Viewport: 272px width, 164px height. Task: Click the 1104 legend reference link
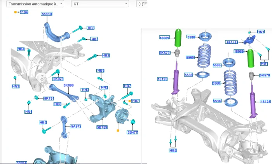(x=24, y=12)
